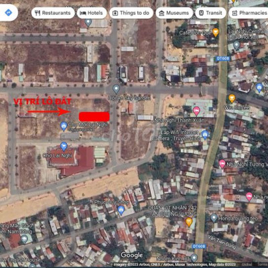Click the Cafe Hon Que label
Screen dimensions: 268x268
pyautogui.click(x=195, y=33)
